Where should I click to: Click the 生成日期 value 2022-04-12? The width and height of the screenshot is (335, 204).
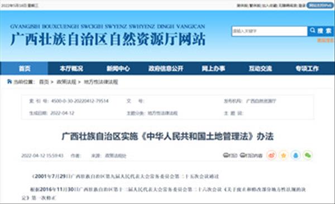62,113
